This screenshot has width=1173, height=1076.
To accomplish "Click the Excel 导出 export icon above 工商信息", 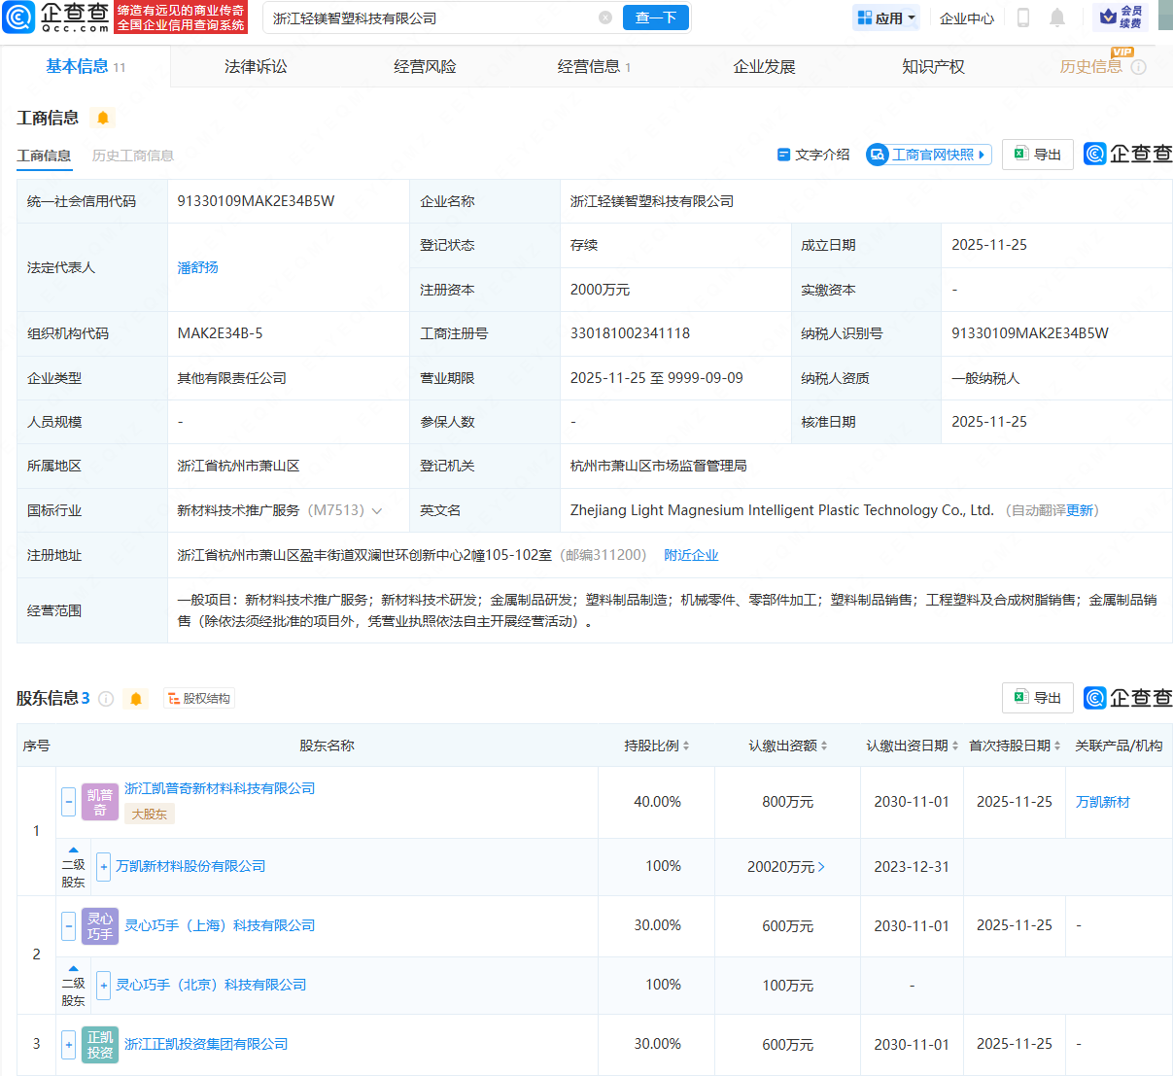I will (x=1019, y=154).
